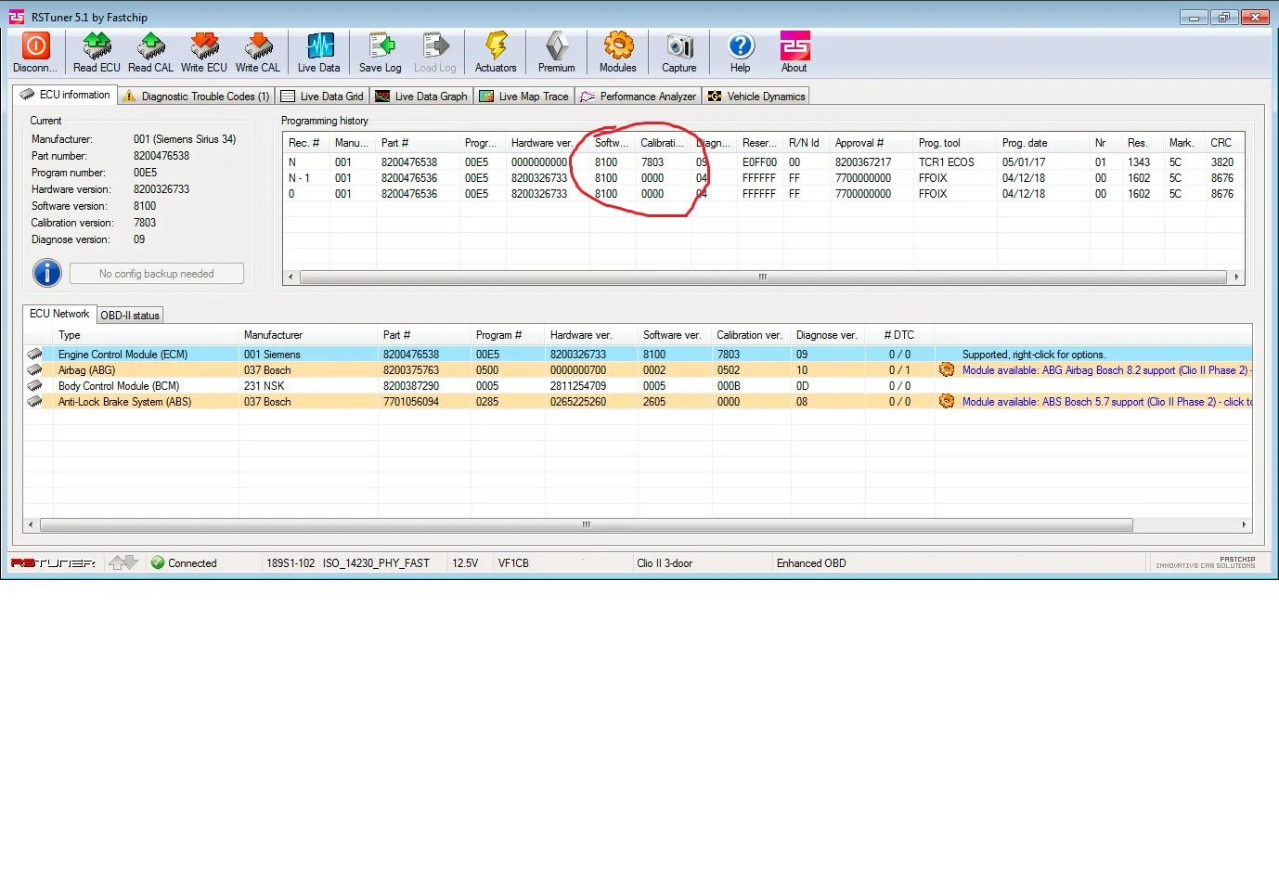Image resolution: width=1279 pixels, height=891 pixels.
Task: Select the Engine Control Module (ECM) row
Action: 638,355
